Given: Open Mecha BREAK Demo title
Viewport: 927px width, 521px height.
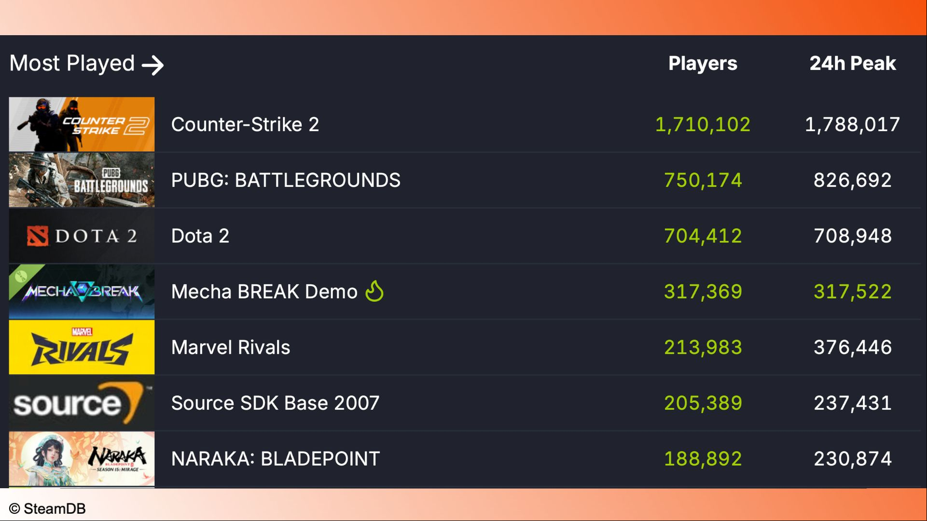Looking at the screenshot, I should [x=264, y=292].
